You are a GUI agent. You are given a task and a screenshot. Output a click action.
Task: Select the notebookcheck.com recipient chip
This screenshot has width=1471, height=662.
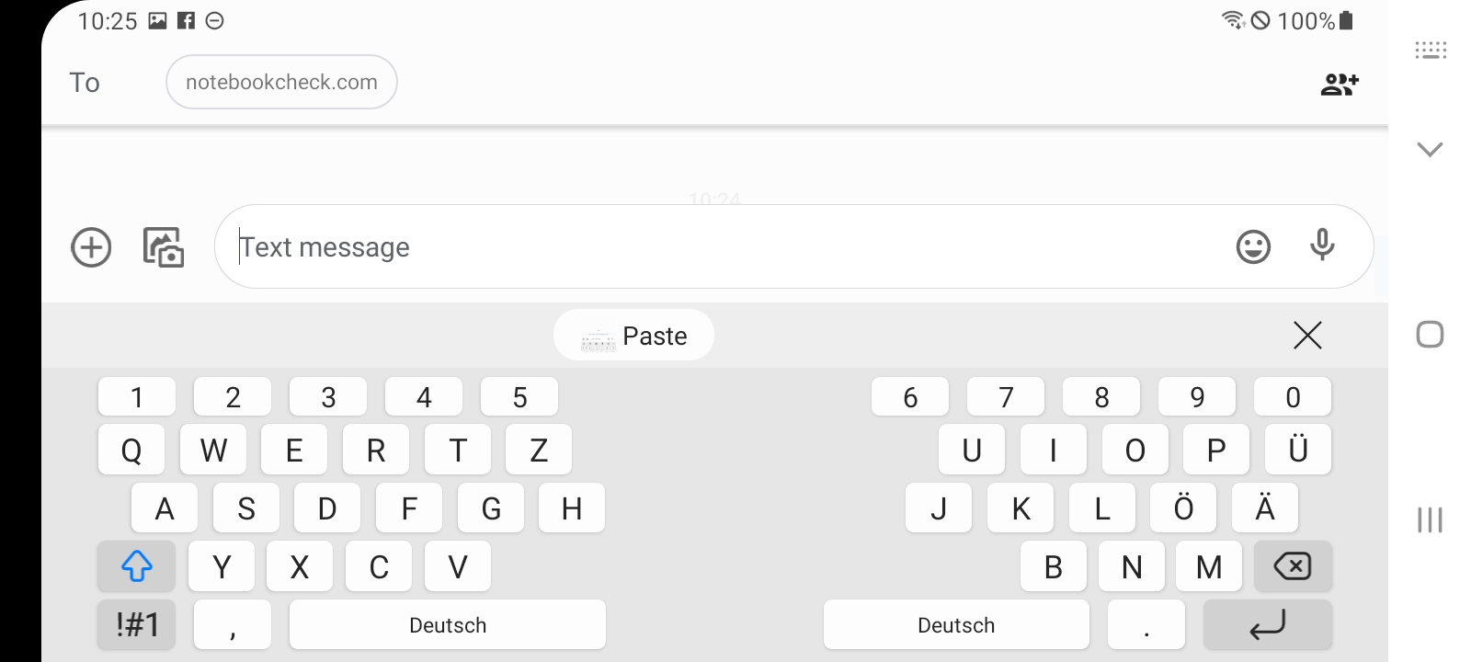pyautogui.click(x=281, y=82)
